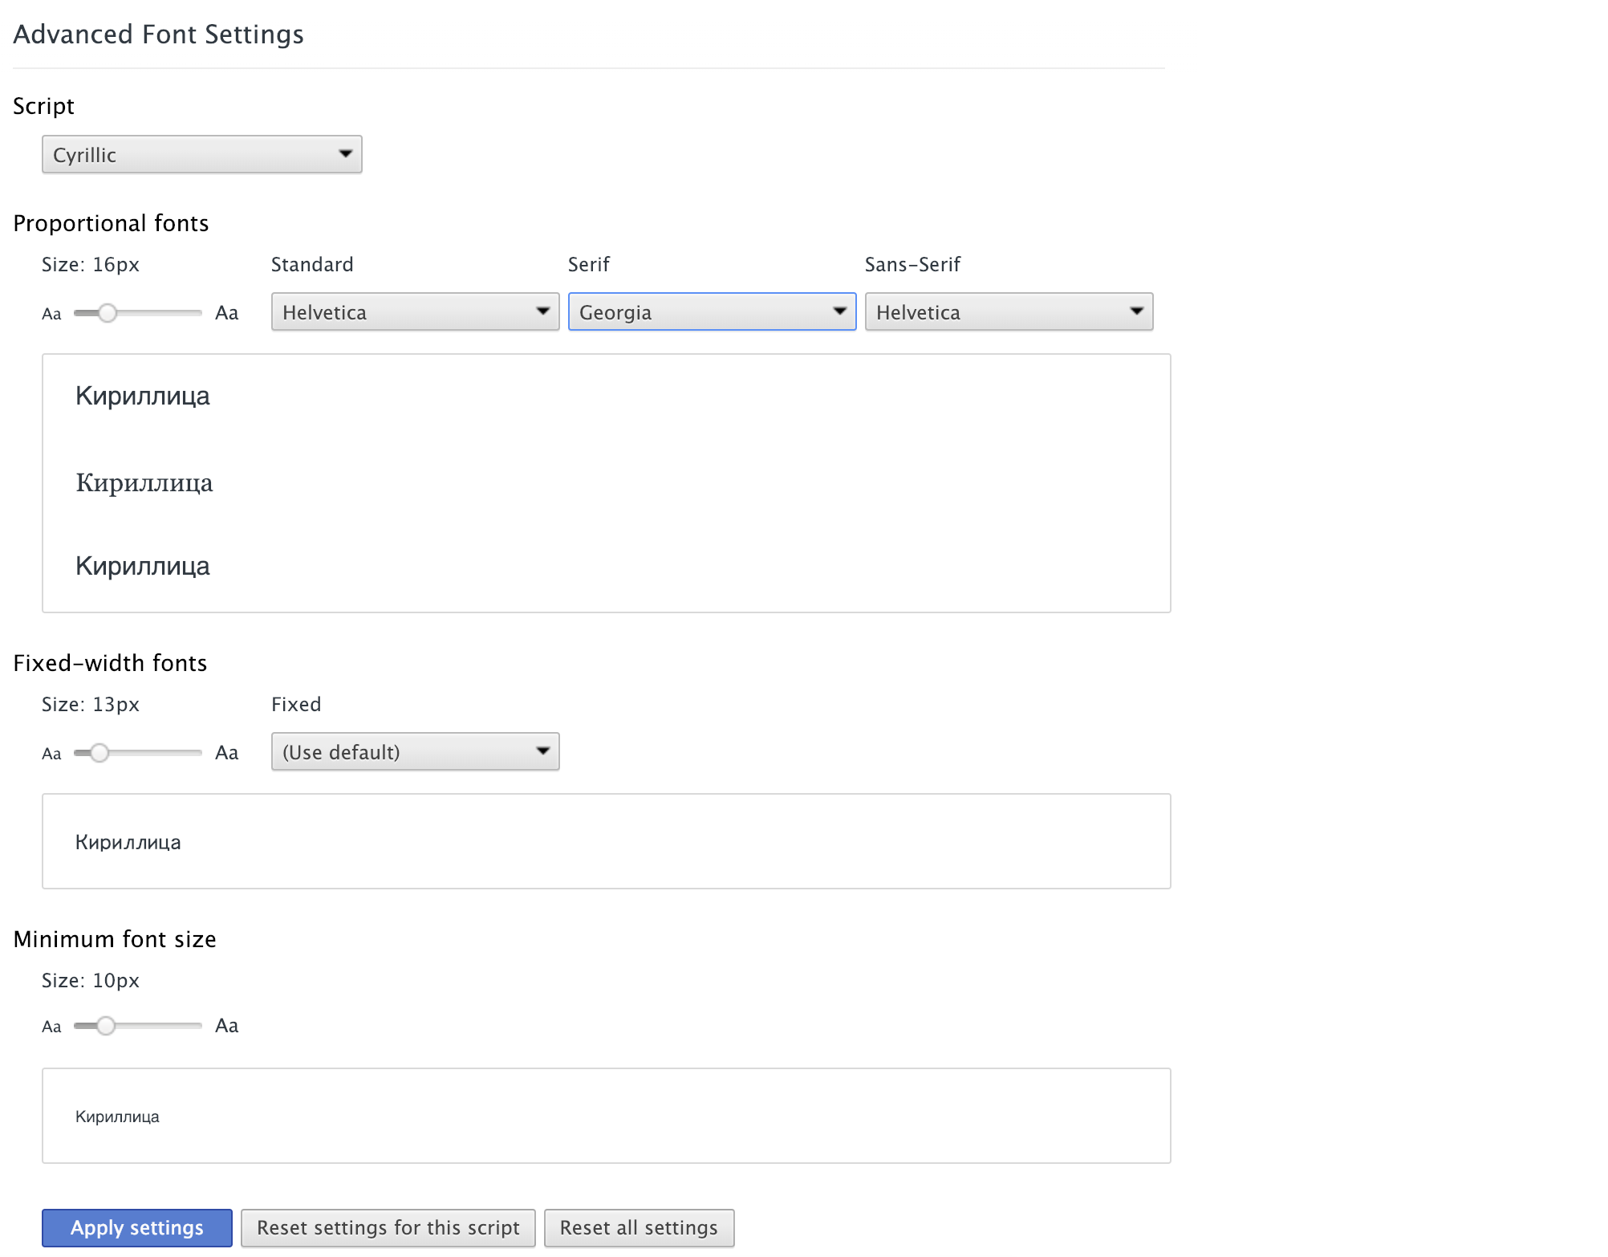Click the Minimum font size heading
The image size is (1608, 1257).
[x=116, y=939]
